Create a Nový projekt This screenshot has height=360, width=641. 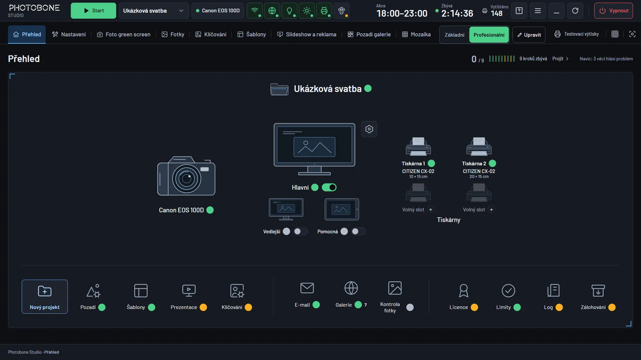point(44,296)
